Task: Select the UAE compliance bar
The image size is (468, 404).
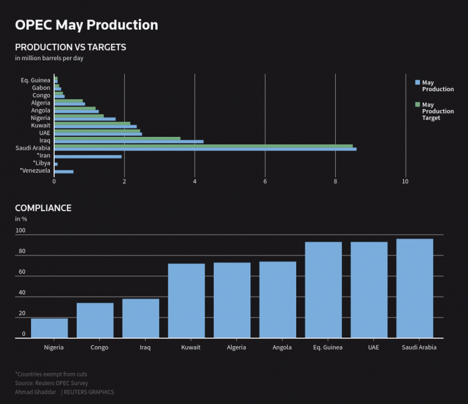Action: [369, 290]
